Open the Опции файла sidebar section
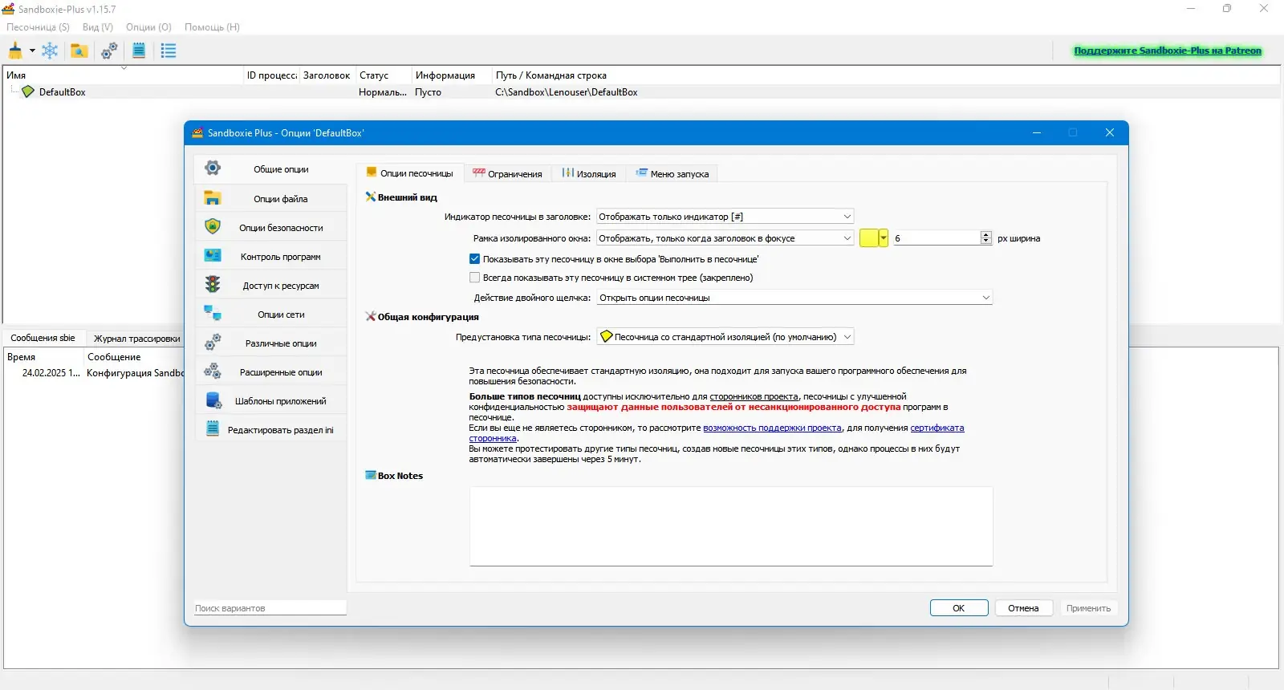Screen dimensions: 1284x690 coord(270,198)
